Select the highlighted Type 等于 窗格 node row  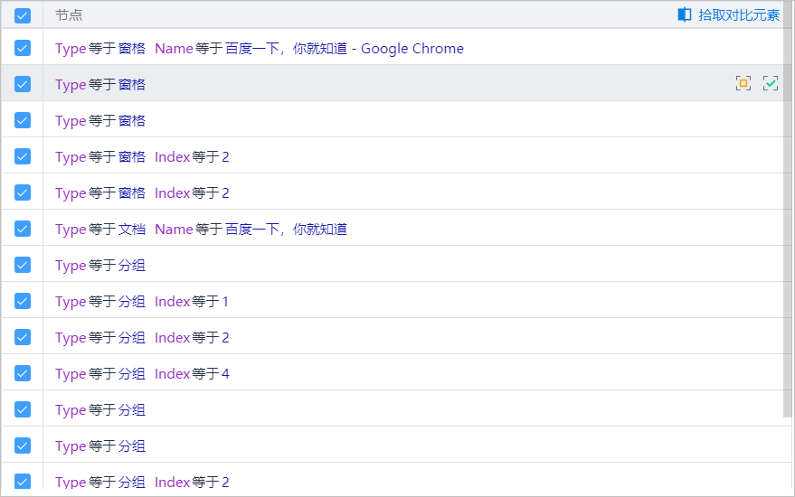[x=362, y=84]
